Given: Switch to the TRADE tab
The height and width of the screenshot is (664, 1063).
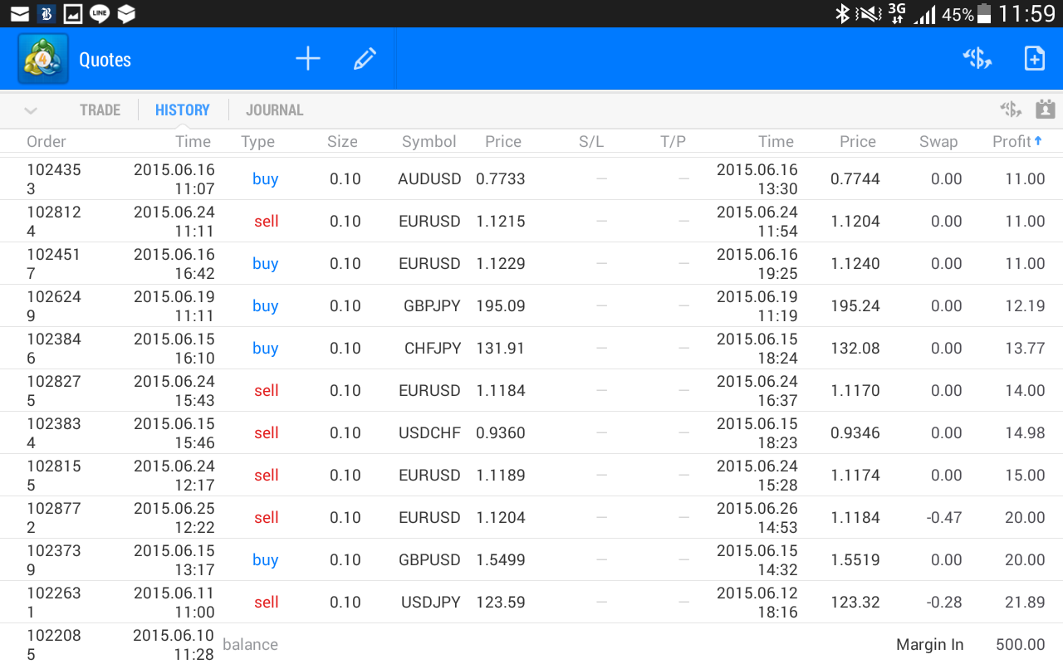Looking at the screenshot, I should [100, 110].
